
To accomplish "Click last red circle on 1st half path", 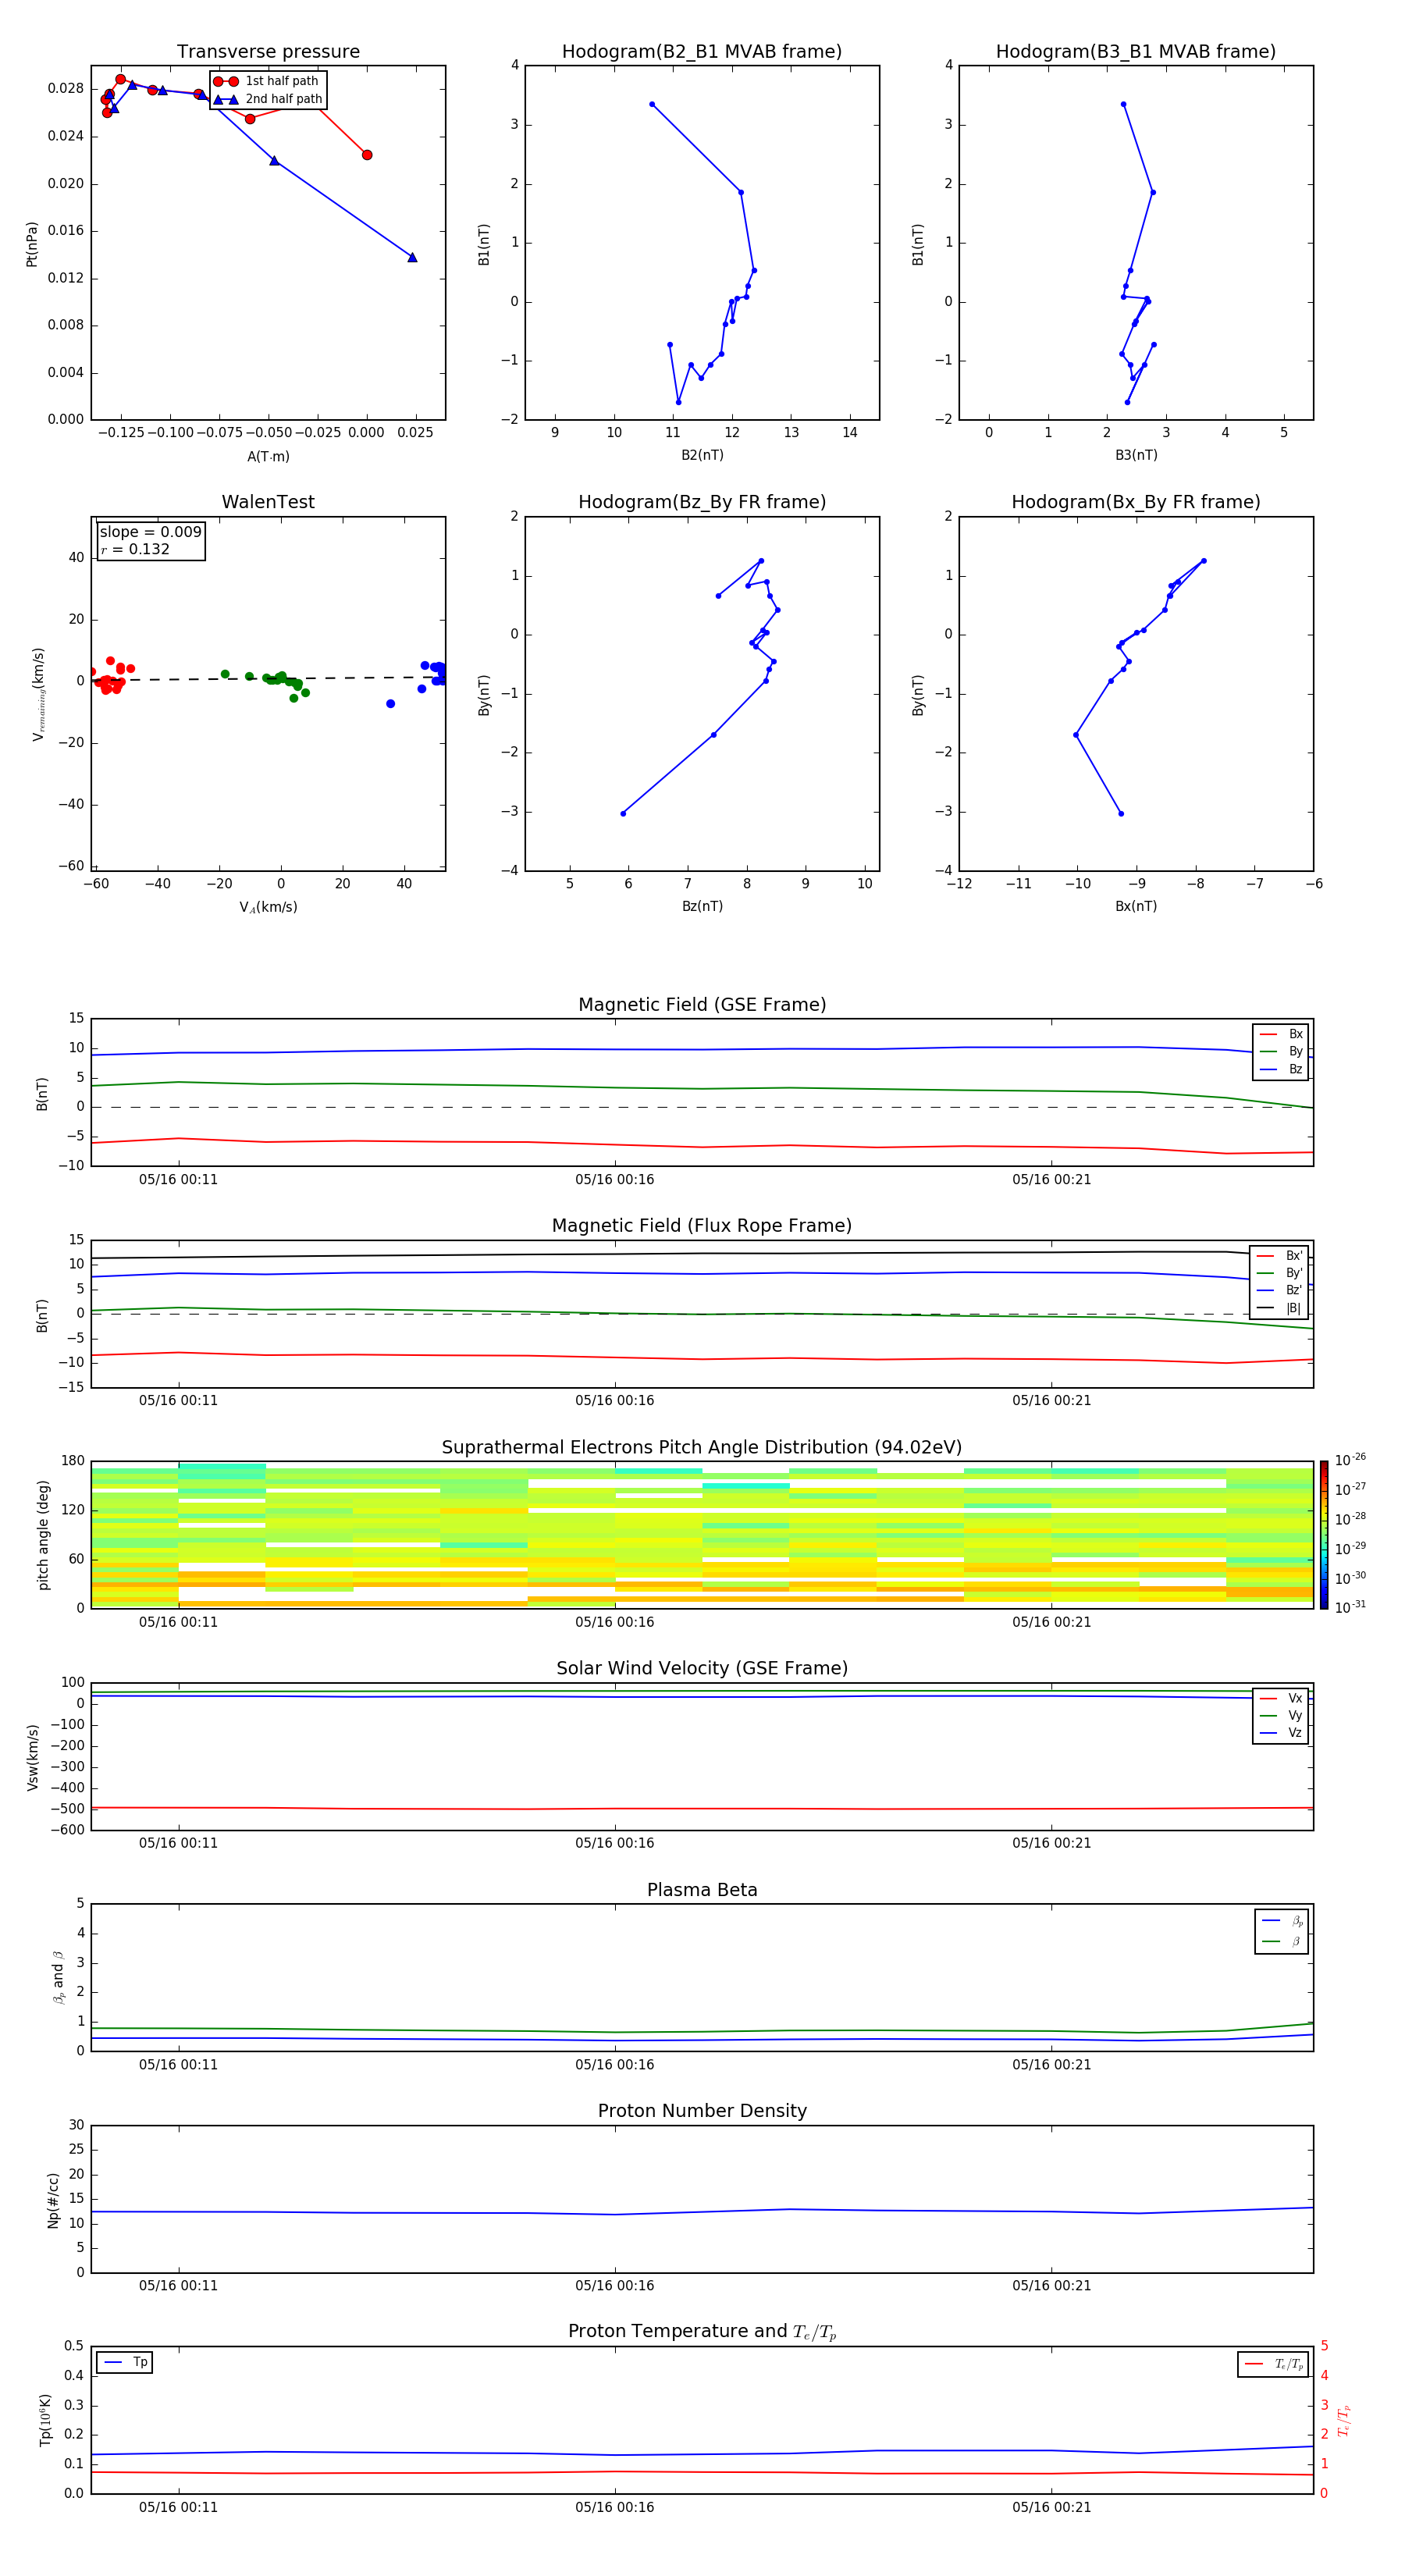I will [367, 155].
